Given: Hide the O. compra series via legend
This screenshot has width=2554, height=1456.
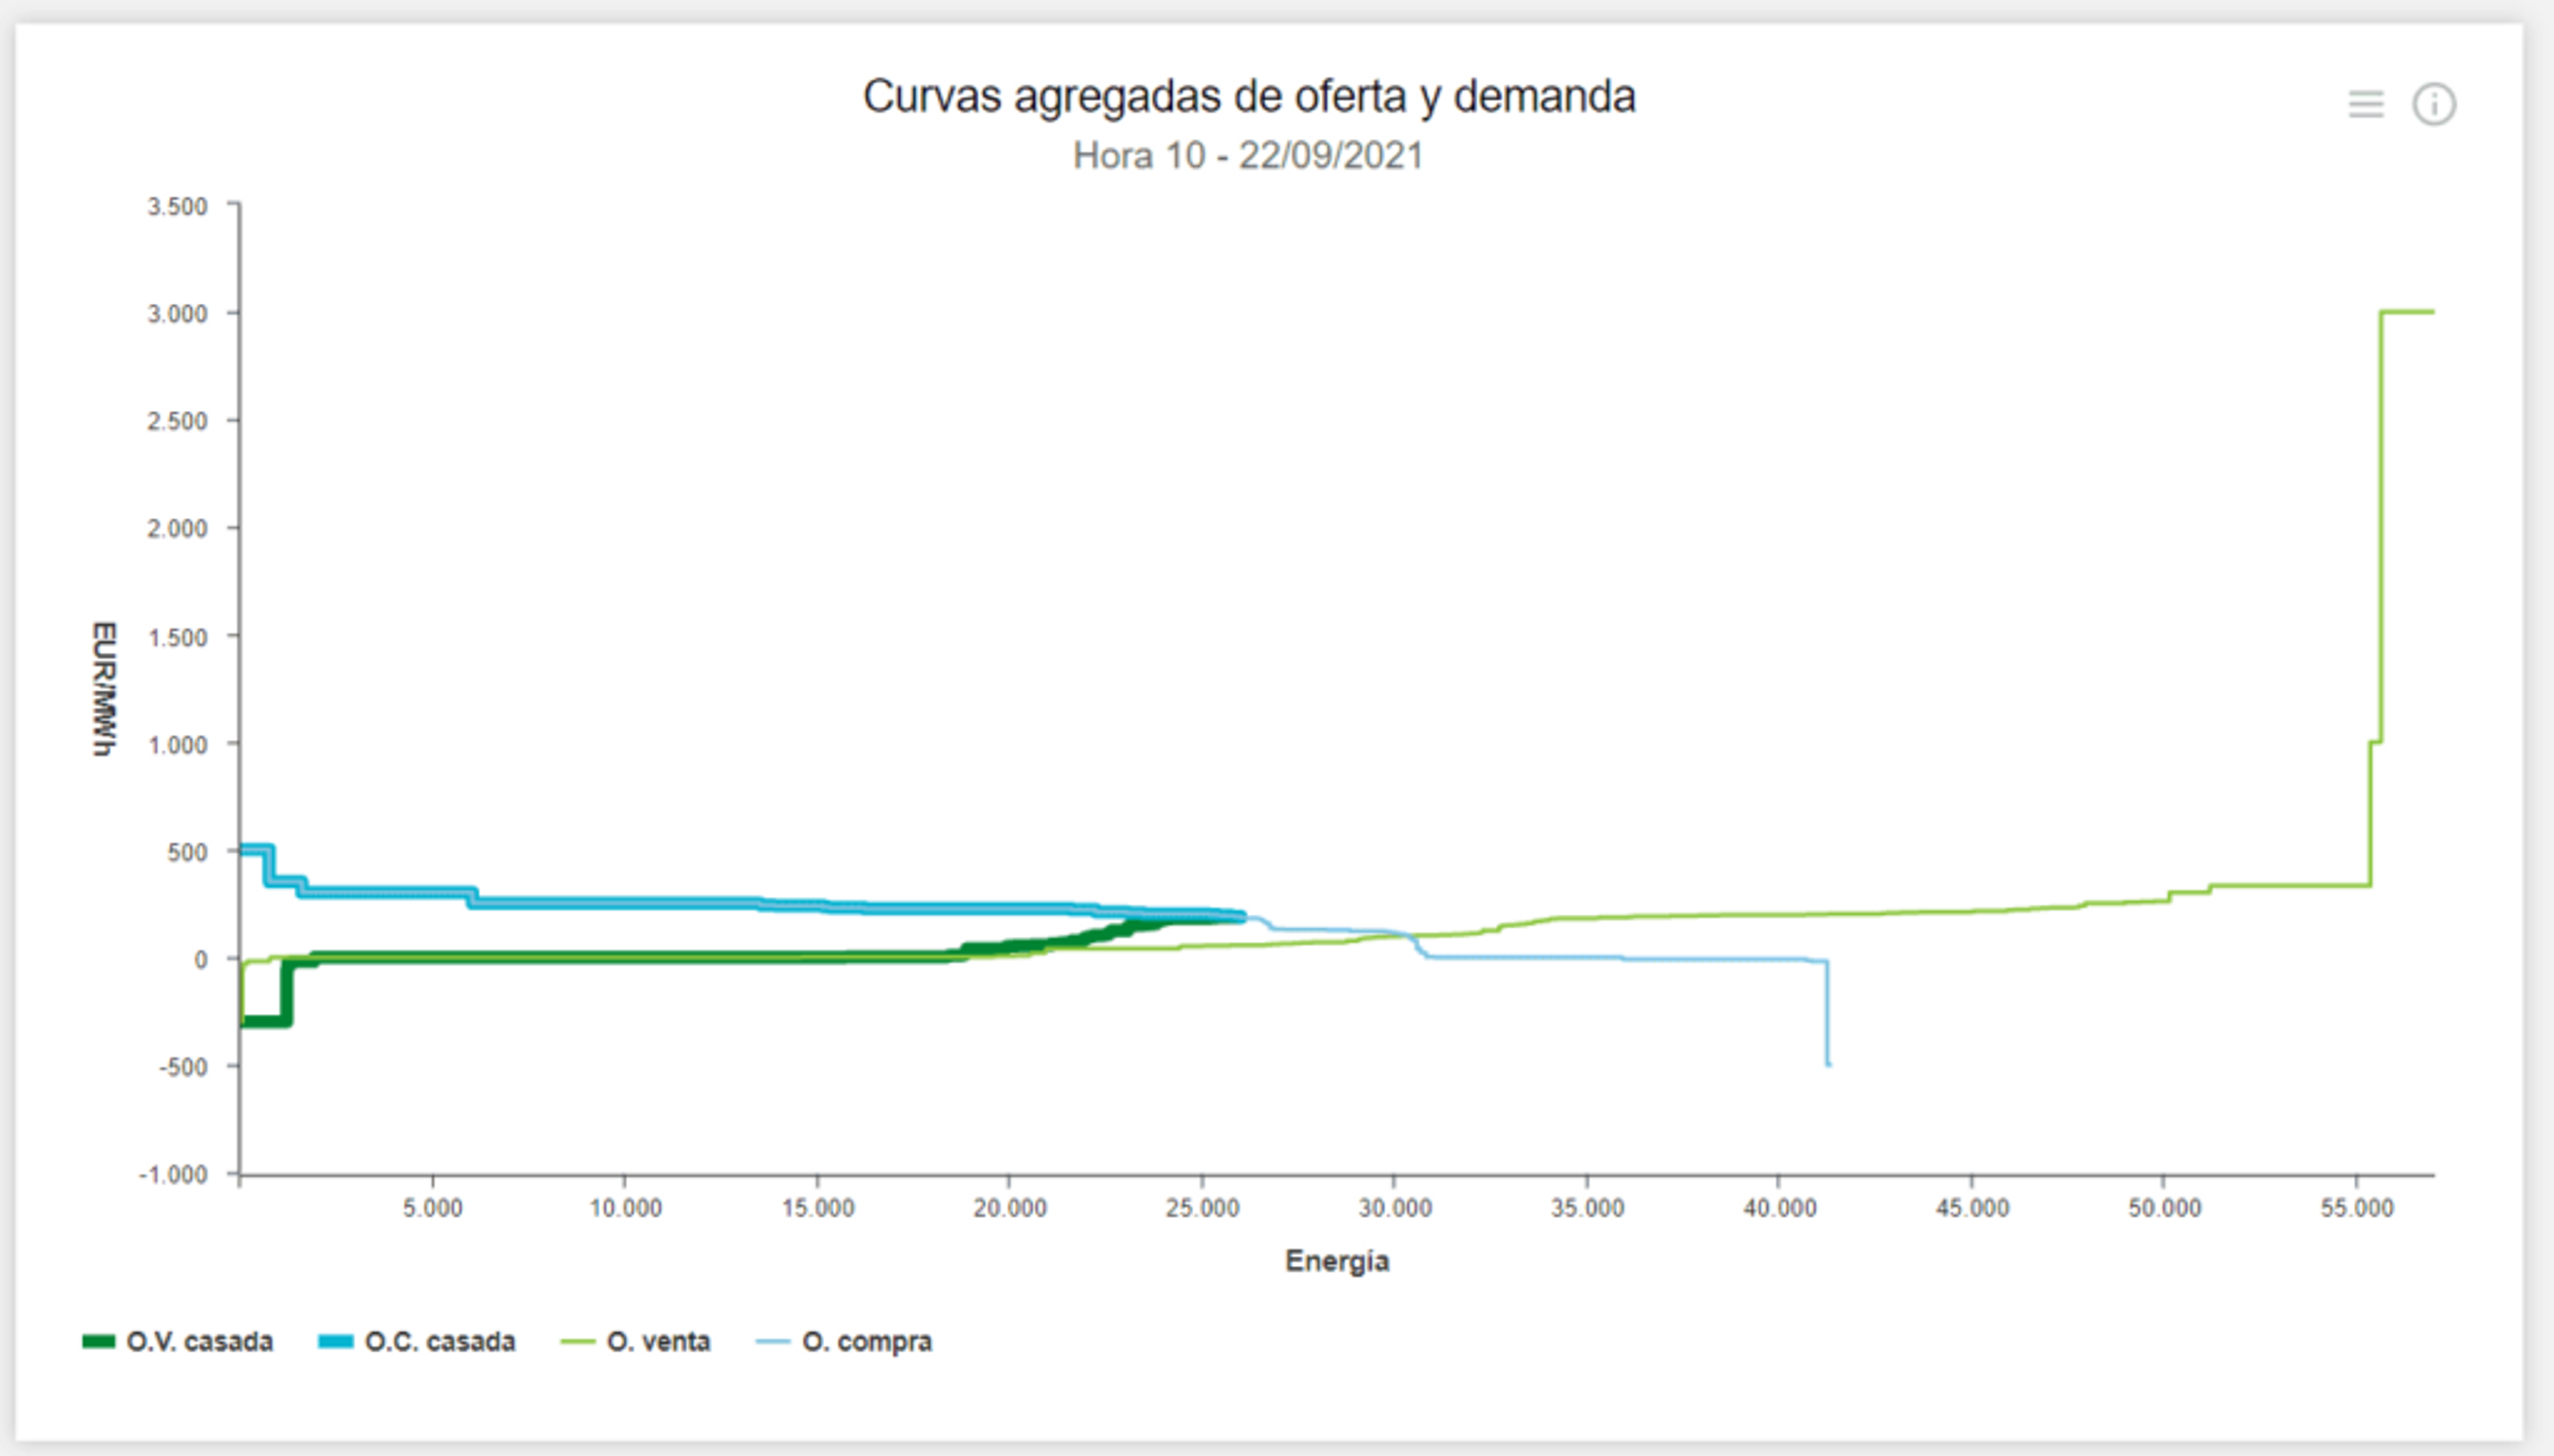Looking at the screenshot, I should pos(867,1342).
